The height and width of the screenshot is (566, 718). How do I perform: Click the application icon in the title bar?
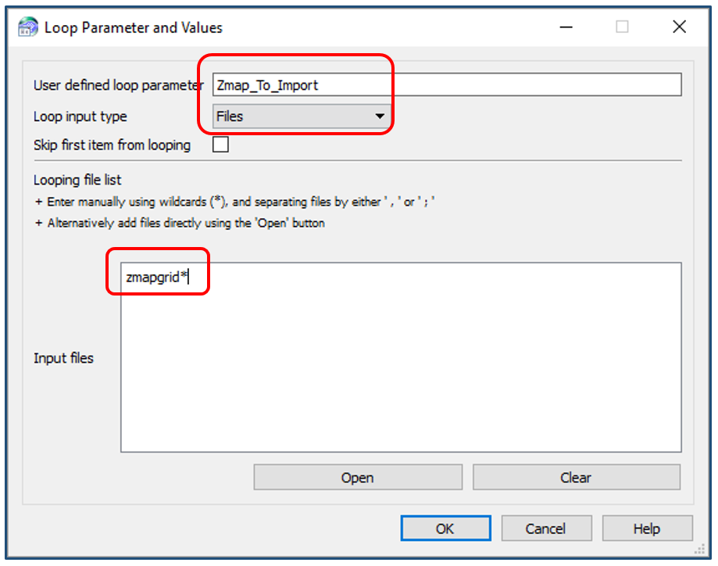(27, 27)
